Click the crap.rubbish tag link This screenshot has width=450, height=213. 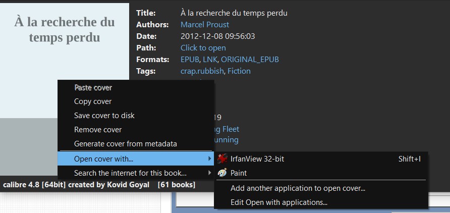tap(202, 71)
